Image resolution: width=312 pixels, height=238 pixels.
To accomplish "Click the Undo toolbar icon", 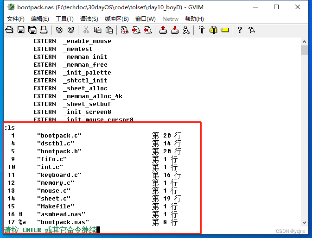I will 59,30.
